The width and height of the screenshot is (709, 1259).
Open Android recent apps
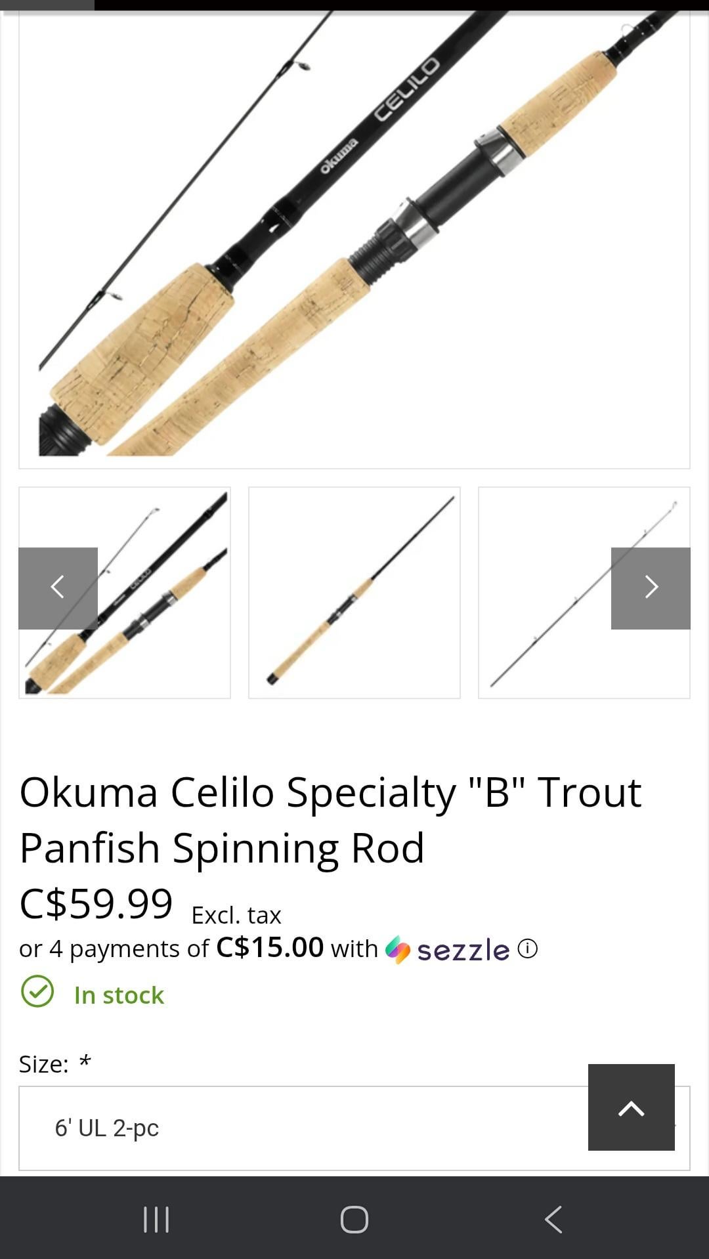[x=156, y=1219]
